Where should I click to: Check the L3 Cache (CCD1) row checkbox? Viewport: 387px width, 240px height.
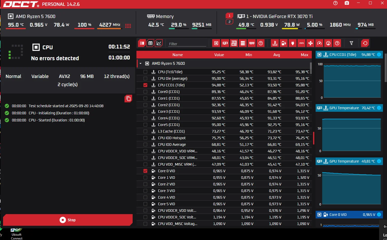coord(145,131)
